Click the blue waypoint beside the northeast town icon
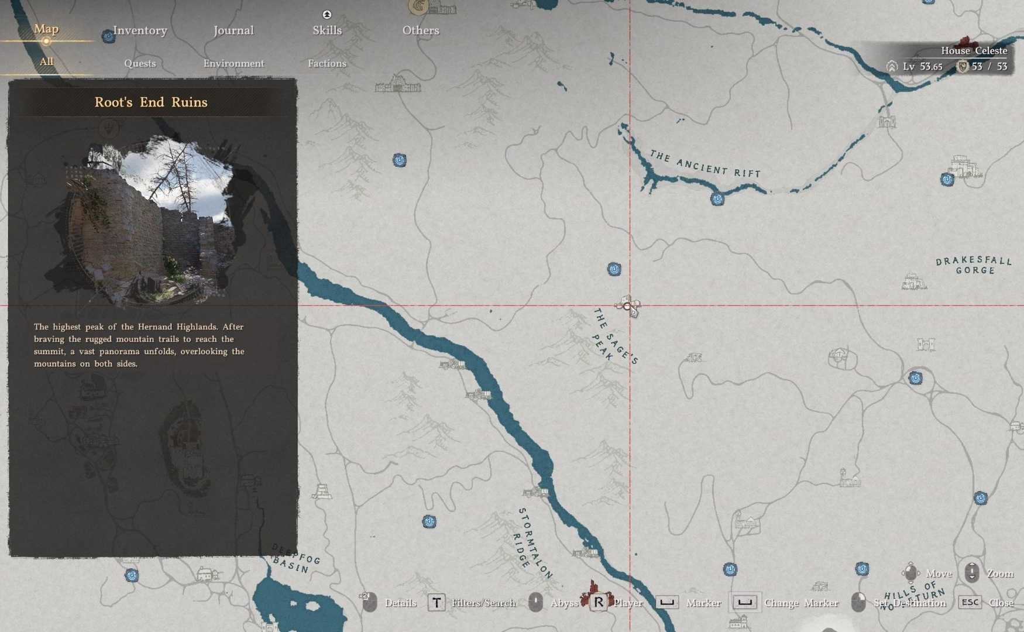Viewport: 1024px width, 632px height. (947, 180)
